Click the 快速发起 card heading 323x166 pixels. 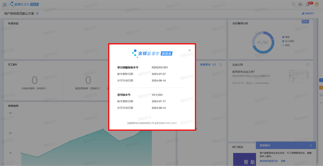coord(13,23)
